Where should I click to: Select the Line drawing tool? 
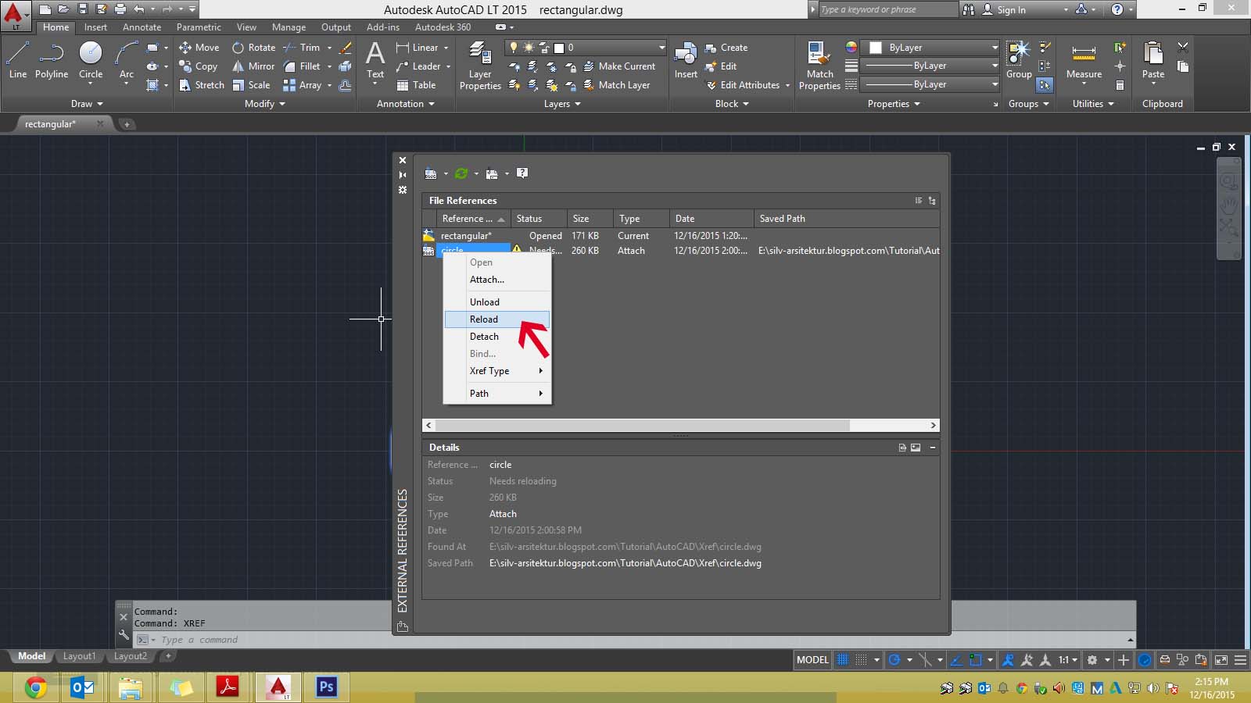(x=17, y=61)
